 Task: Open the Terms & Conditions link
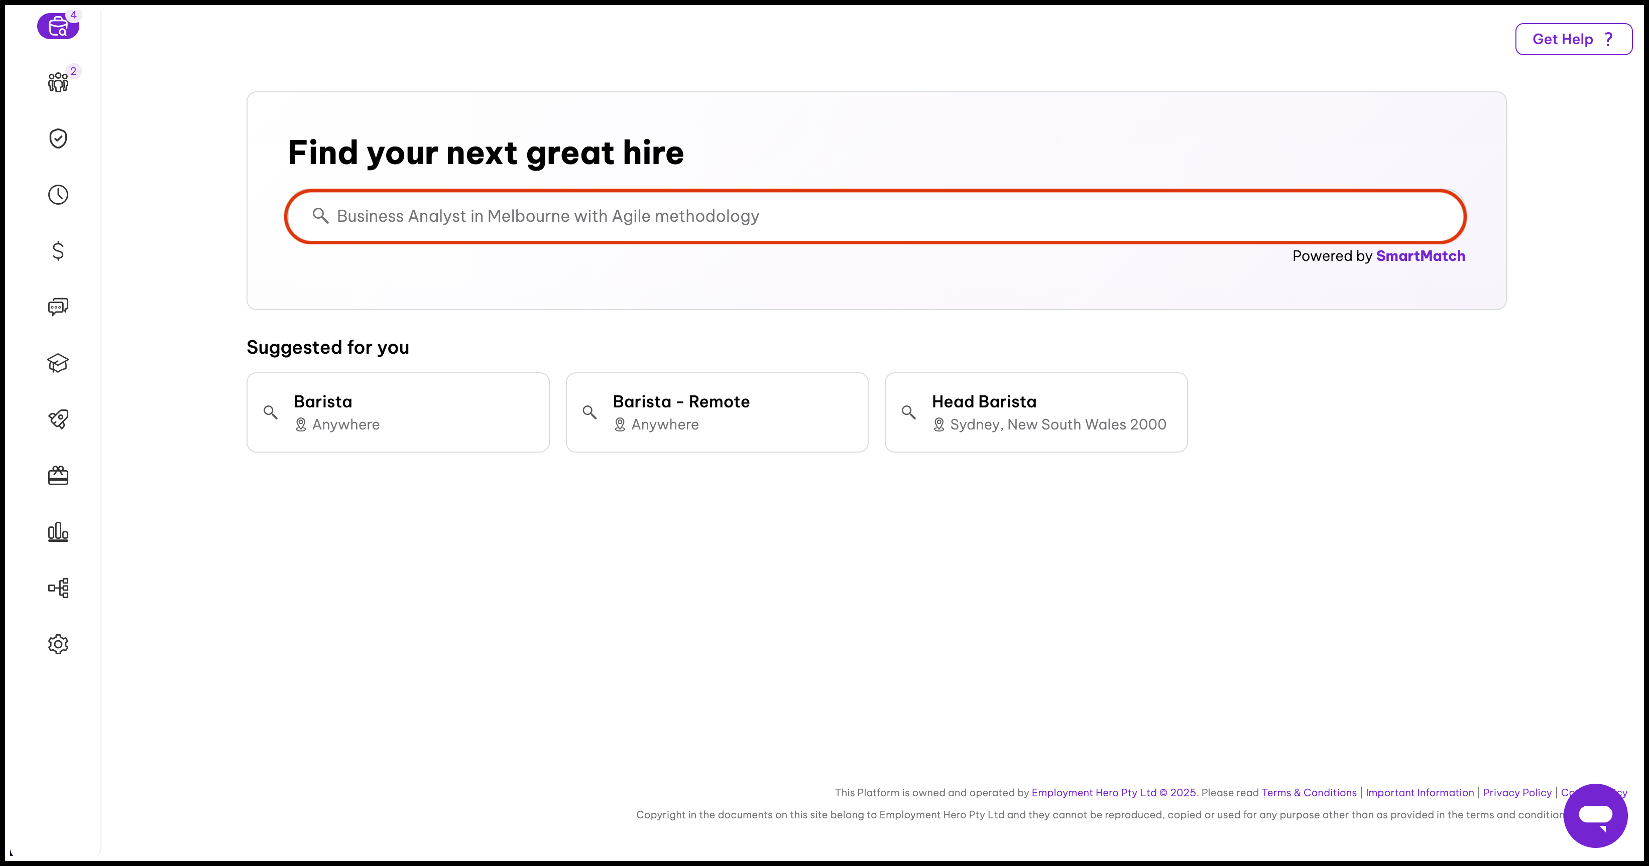pyautogui.click(x=1309, y=792)
